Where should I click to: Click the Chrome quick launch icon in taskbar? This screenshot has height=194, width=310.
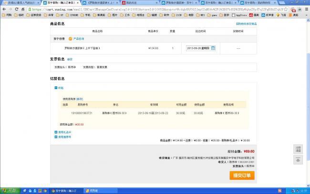click(45, 191)
